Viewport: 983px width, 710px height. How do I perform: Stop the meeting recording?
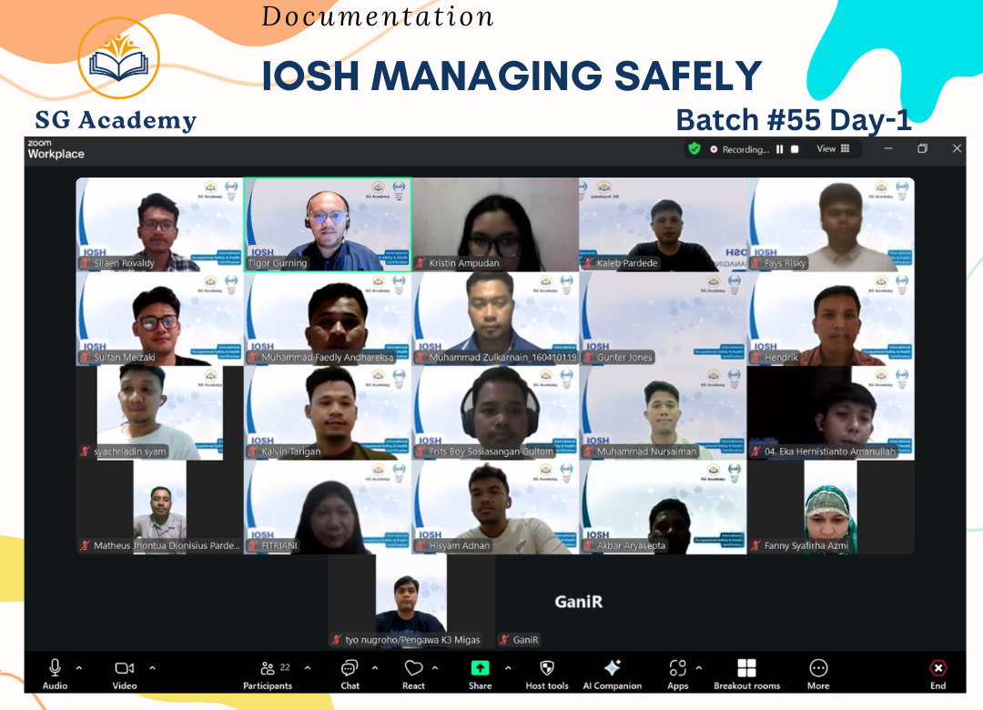point(795,149)
